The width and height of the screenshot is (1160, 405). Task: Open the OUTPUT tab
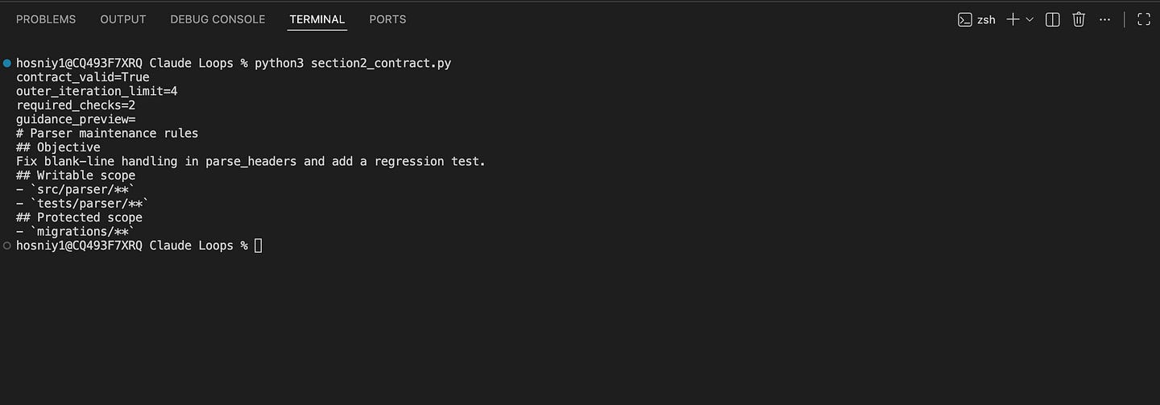click(x=123, y=19)
